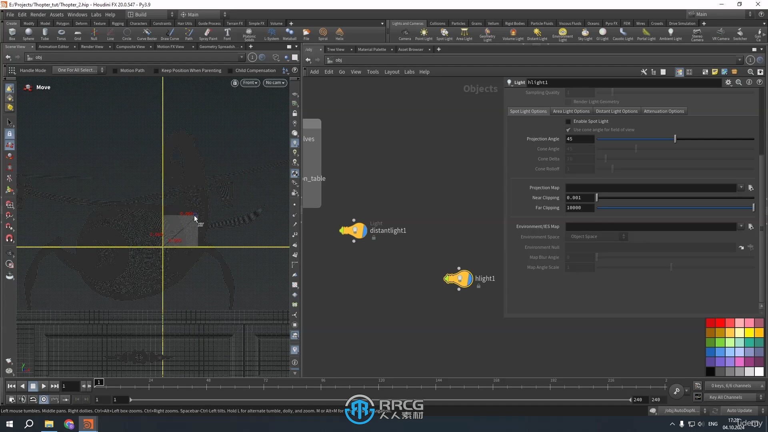
Task: Click the Render Light Geometry button
Action: click(x=568, y=101)
